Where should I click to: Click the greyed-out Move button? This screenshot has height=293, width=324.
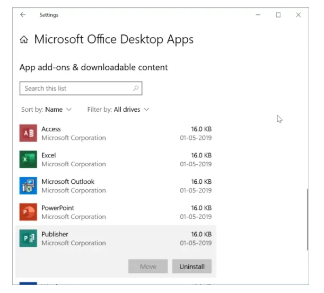[x=148, y=267]
